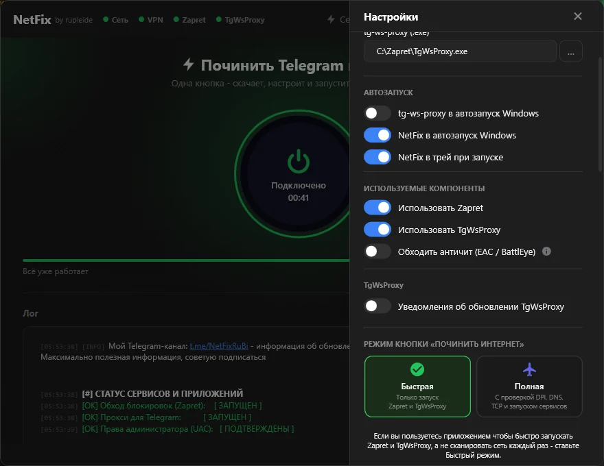
Task: Enable Обходить античит (EAC / BattlEye)
Action: pos(377,252)
